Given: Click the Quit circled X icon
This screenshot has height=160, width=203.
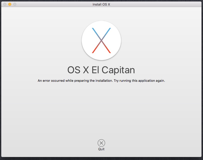Looking at the screenshot, I should 101,143.
